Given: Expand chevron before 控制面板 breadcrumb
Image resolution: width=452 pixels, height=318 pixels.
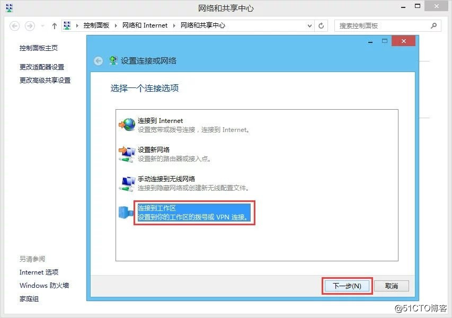Looking at the screenshot, I should point(77,25).
